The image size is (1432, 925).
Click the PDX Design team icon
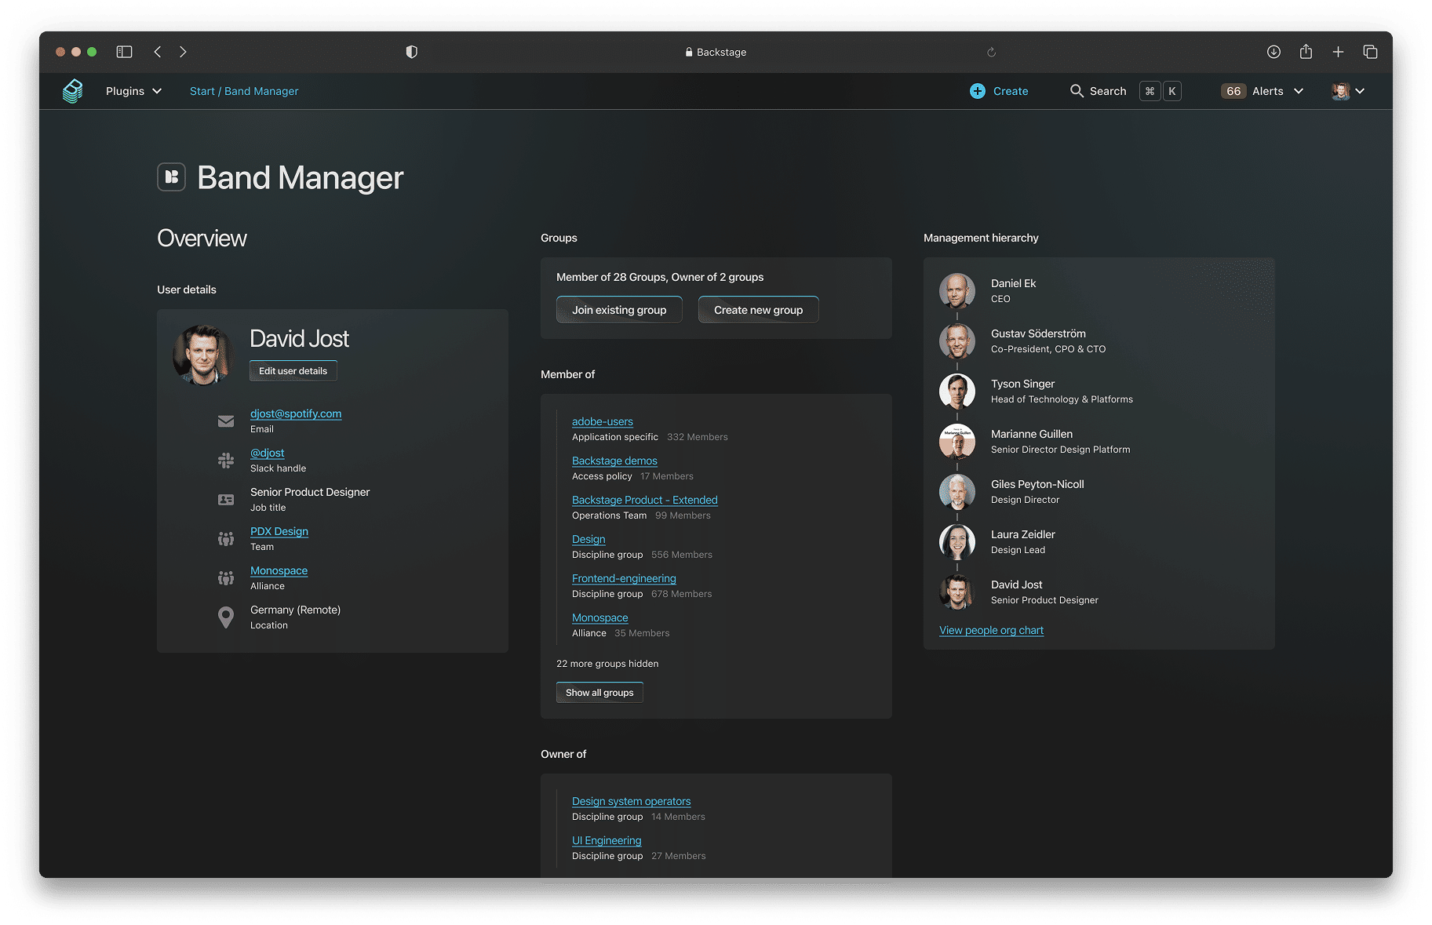tap(226, 539)
